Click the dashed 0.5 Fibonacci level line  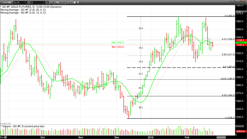(x=172, y=68)
